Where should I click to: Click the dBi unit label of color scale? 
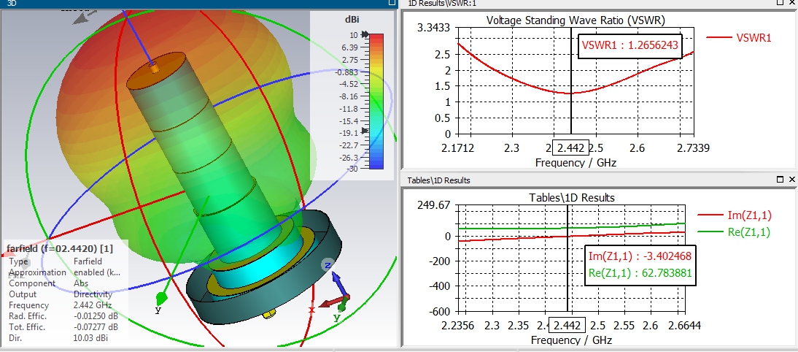click(352, 20)
